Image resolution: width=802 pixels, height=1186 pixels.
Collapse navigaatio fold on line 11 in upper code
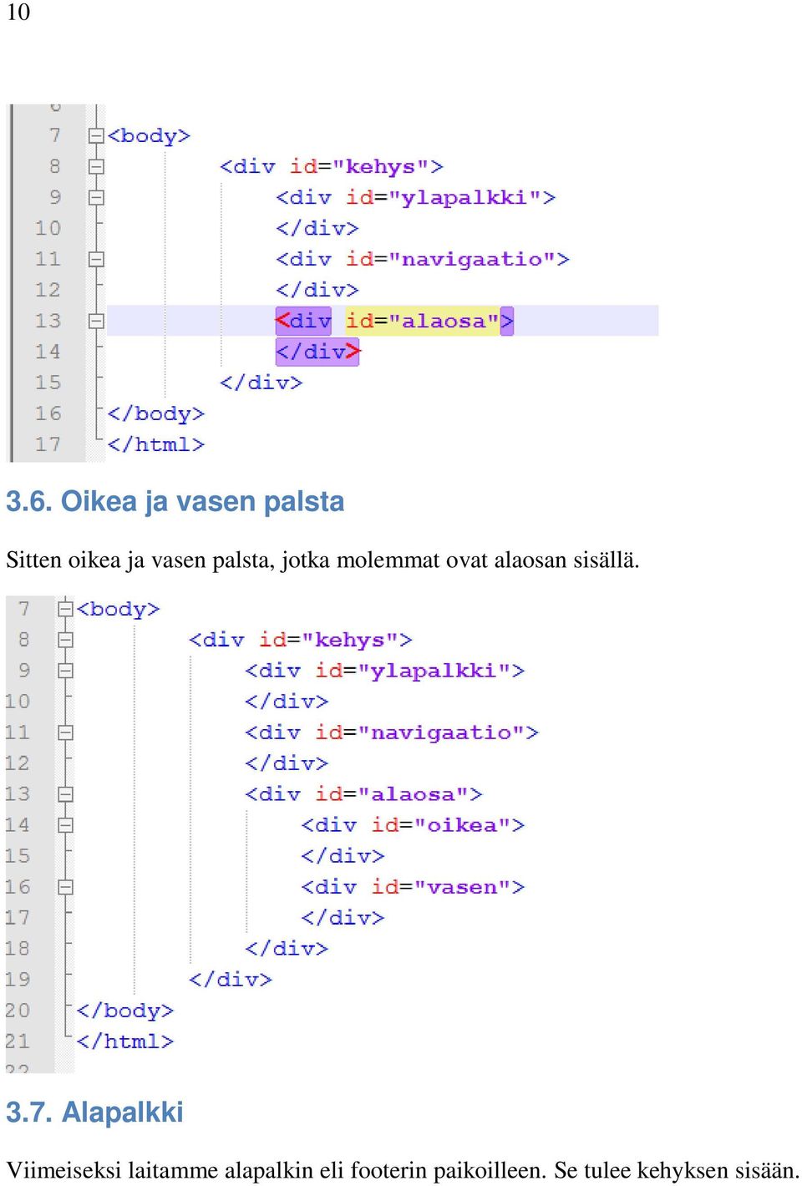click(96, 260)
